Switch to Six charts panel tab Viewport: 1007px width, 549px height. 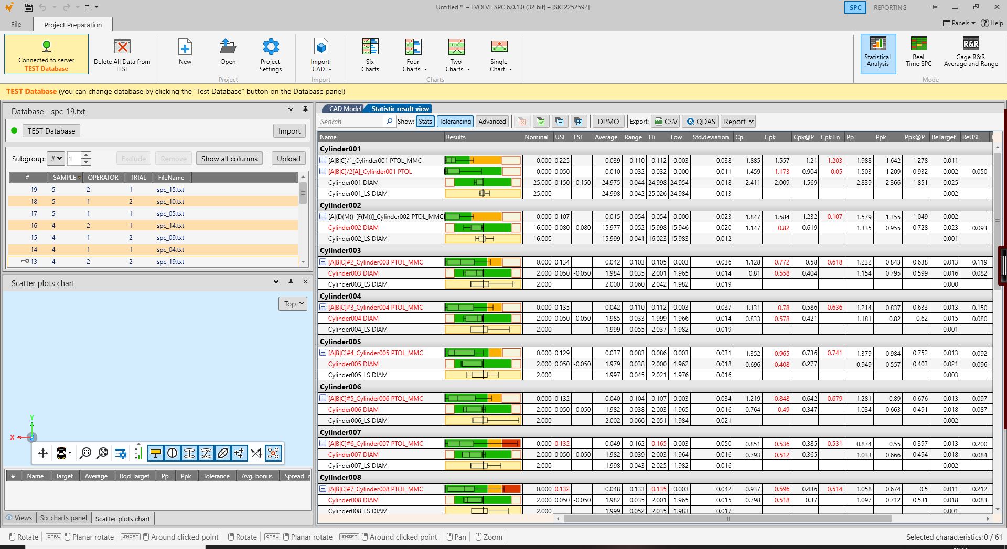[63, 518]
